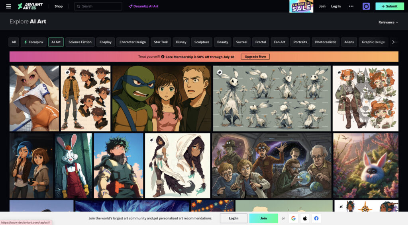This screenshot has height=225, width=408.
Task: Open the Relevance sort dropdown
Action: point(388,22)
